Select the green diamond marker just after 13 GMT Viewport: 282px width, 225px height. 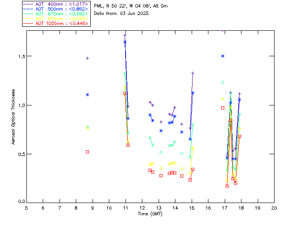coord(161,152)
